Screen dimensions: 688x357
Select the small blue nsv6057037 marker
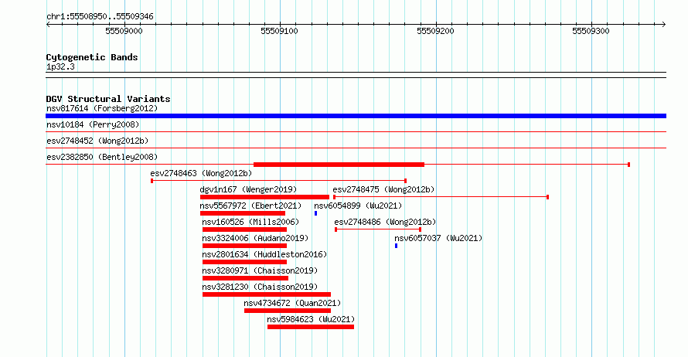(x=397, y=246)
